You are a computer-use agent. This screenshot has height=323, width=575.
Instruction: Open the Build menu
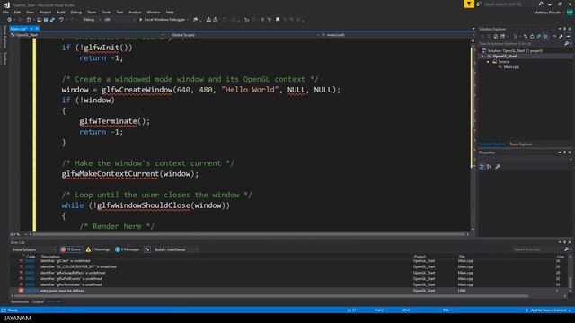click(61, 12)
